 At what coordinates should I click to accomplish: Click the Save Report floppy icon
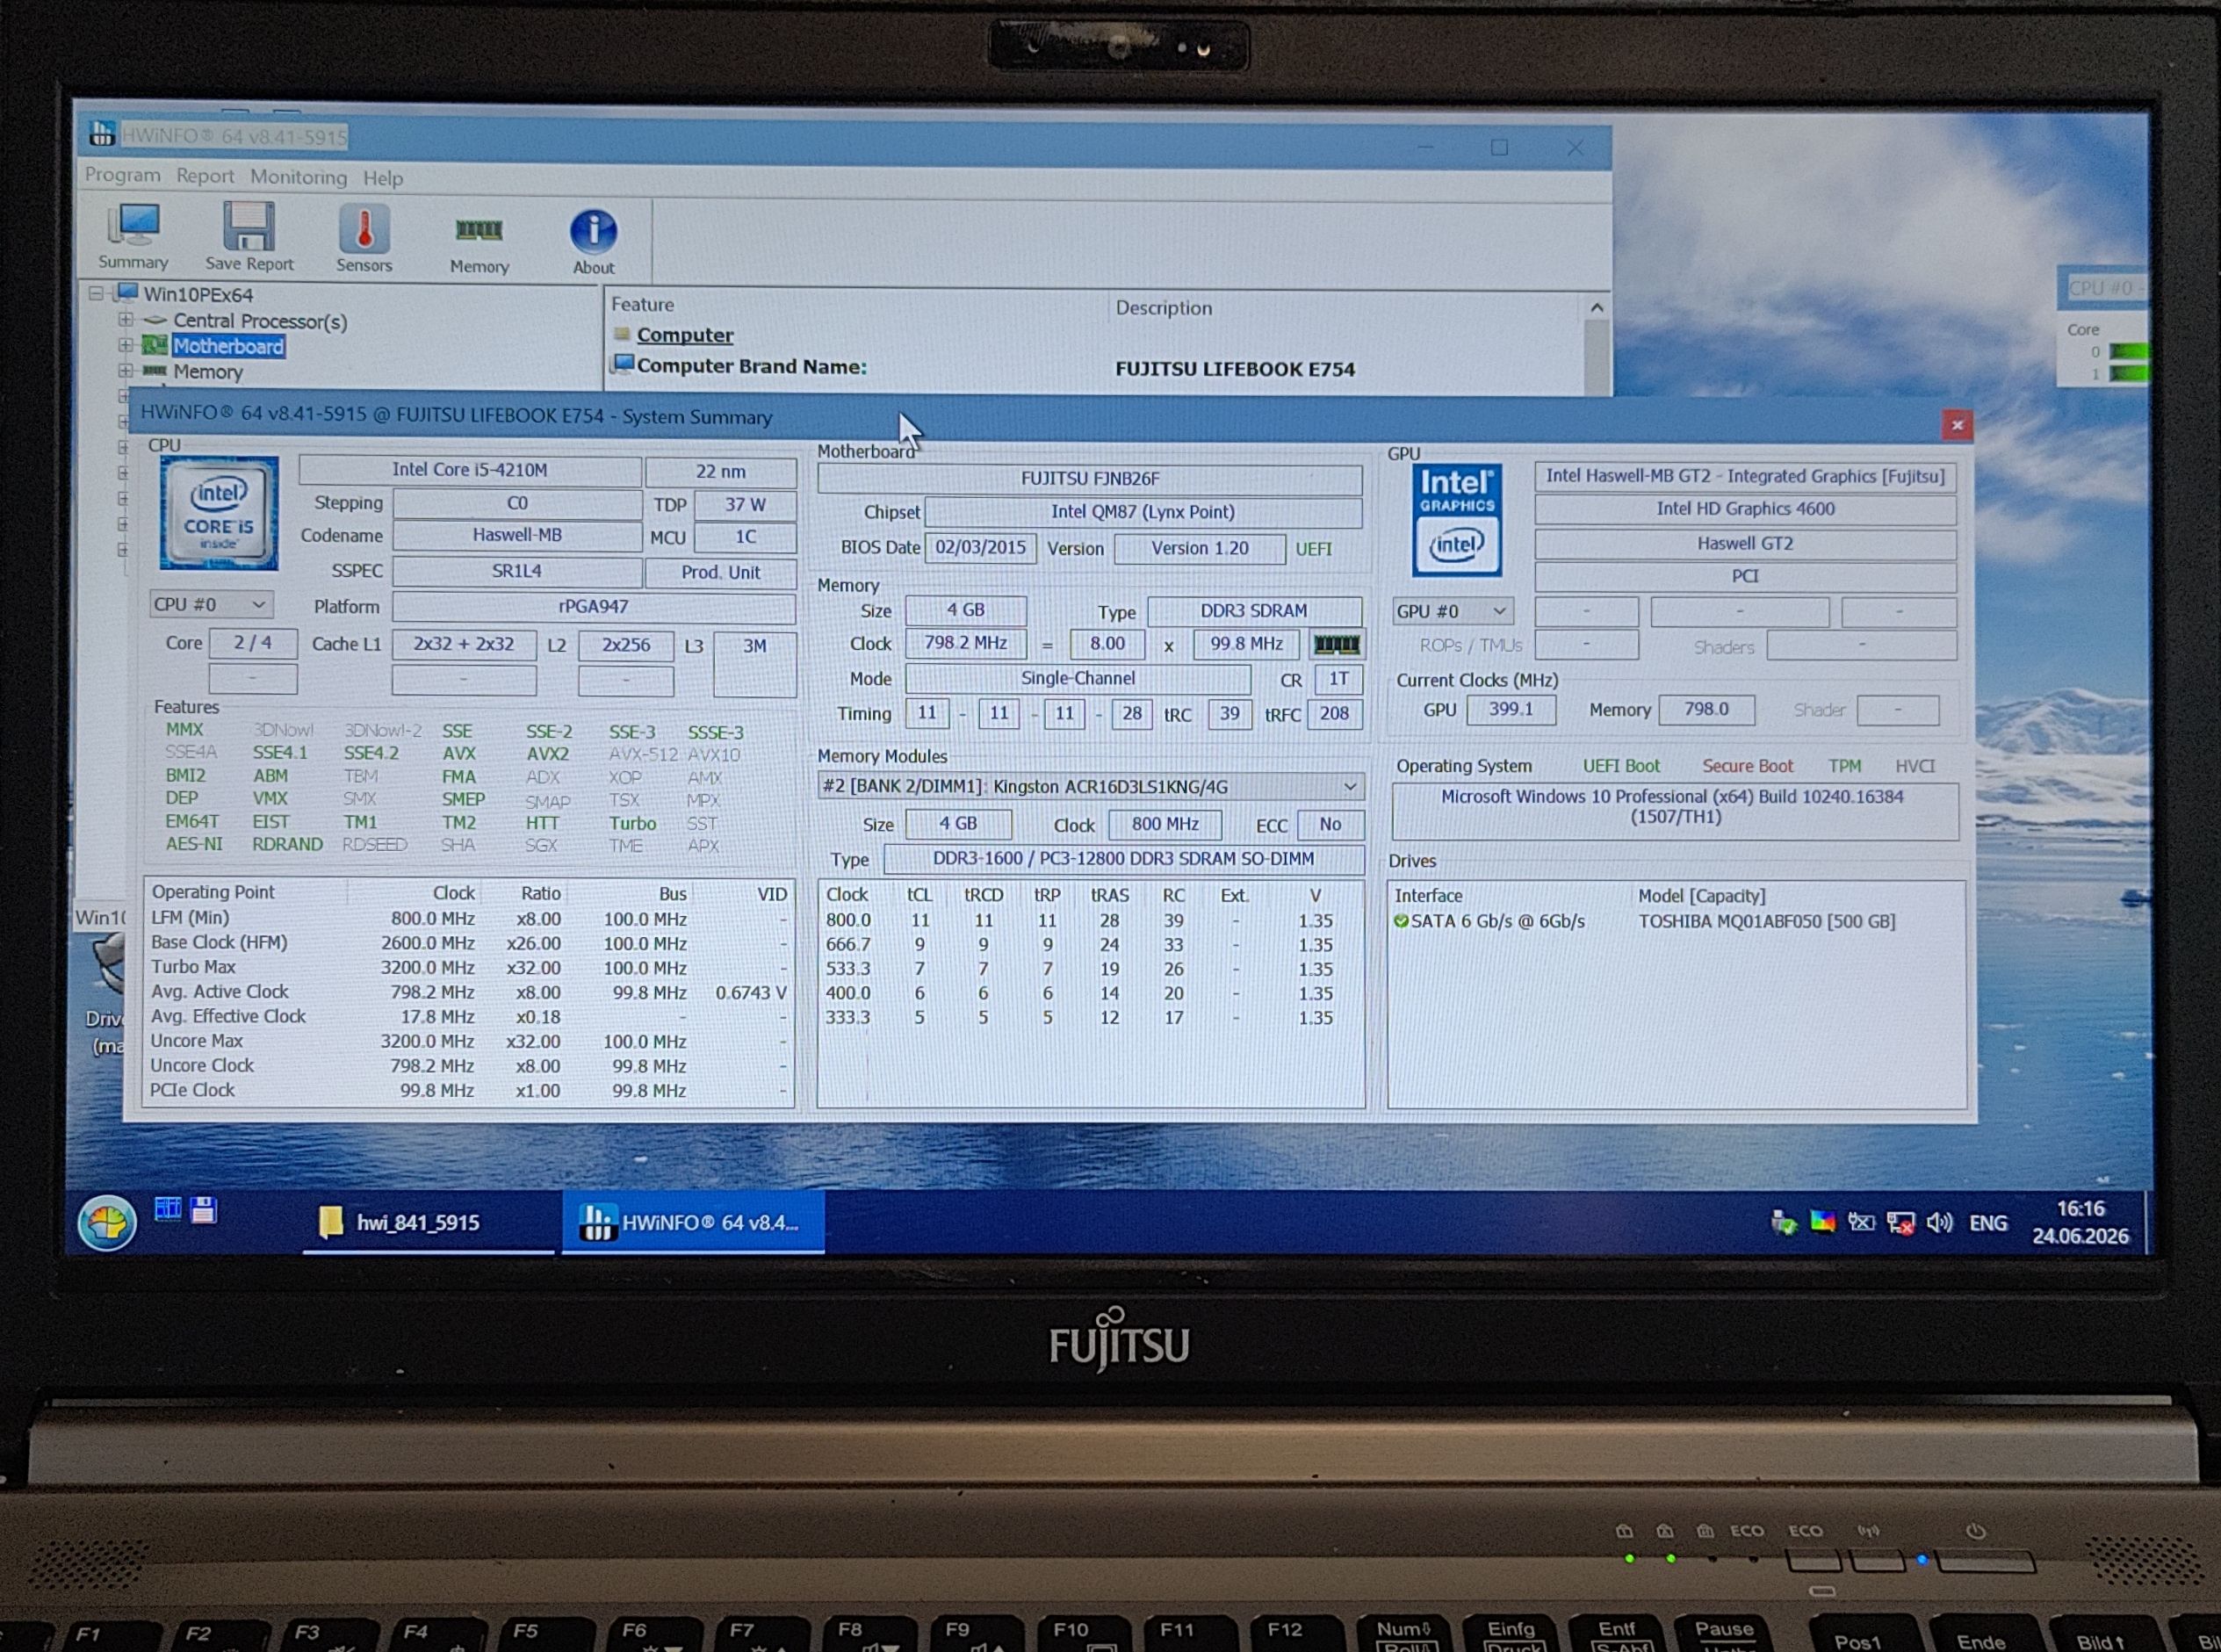[x=249, y=227]
